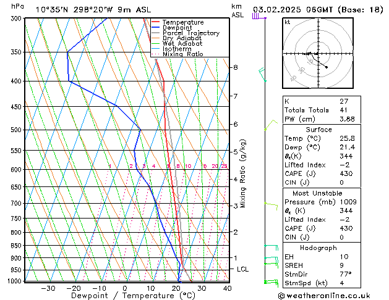The image size is (389, 300).
Task: Click the teal wind barb at 850 hPa
Action: [271, 248]
